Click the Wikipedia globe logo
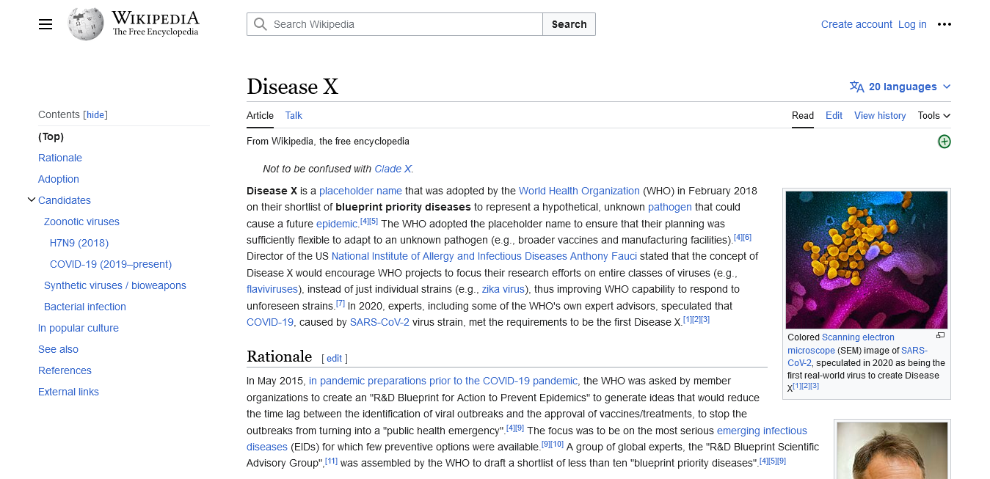The width and height of the screenshot is (990, 479). pos(86,23)
